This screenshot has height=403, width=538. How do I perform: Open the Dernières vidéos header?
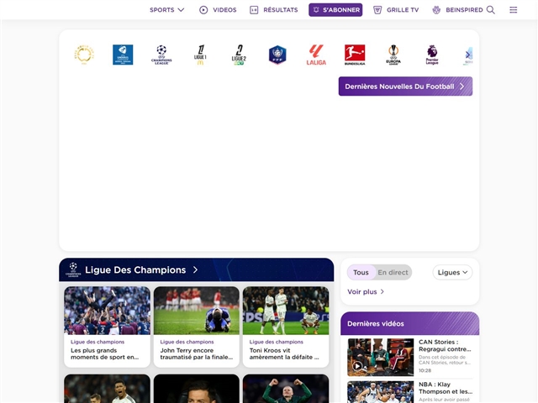[409, 323]
